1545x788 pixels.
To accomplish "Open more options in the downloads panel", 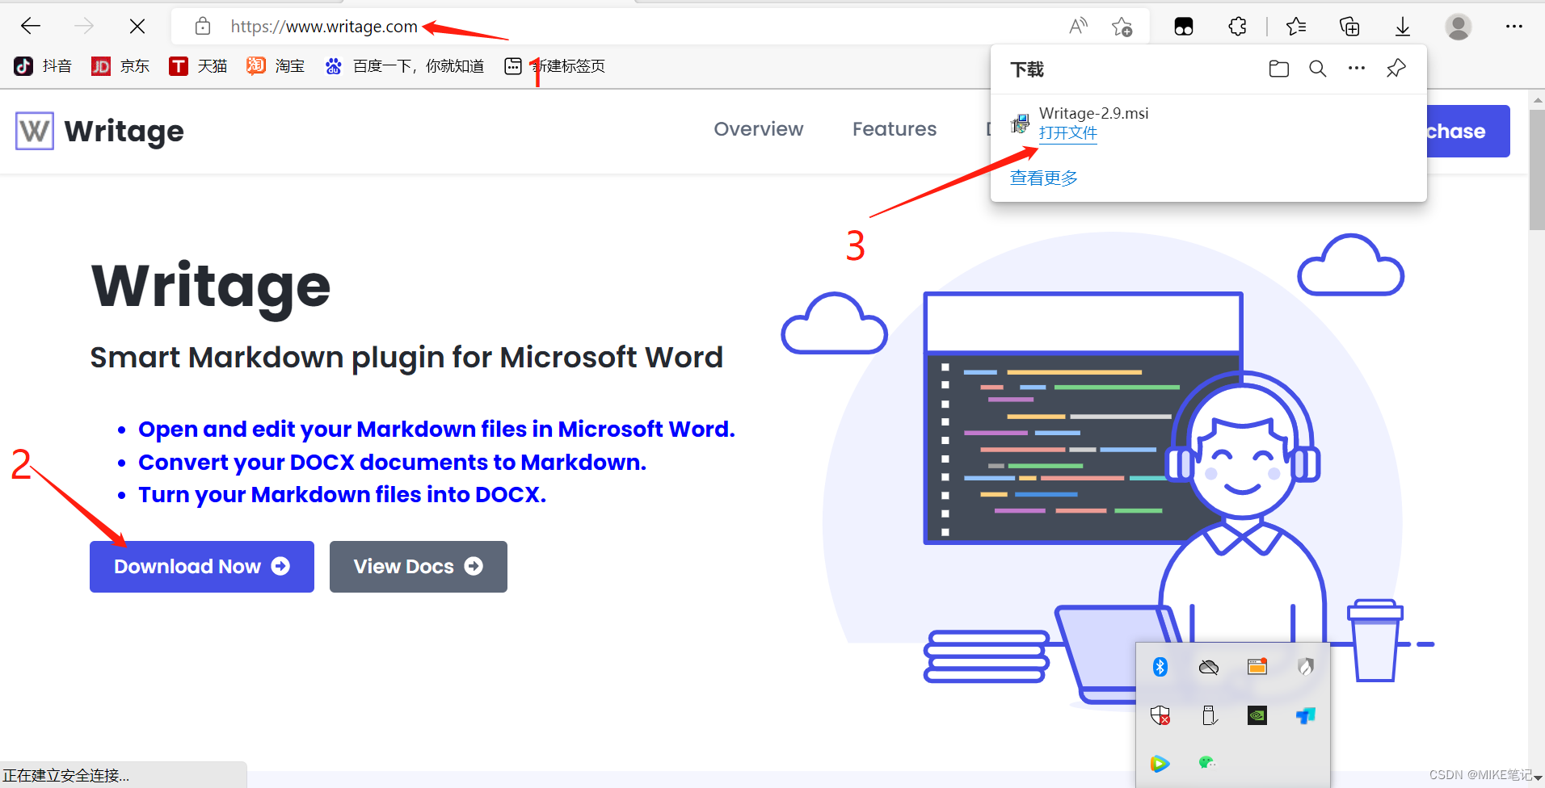I will coord(1357,69).
